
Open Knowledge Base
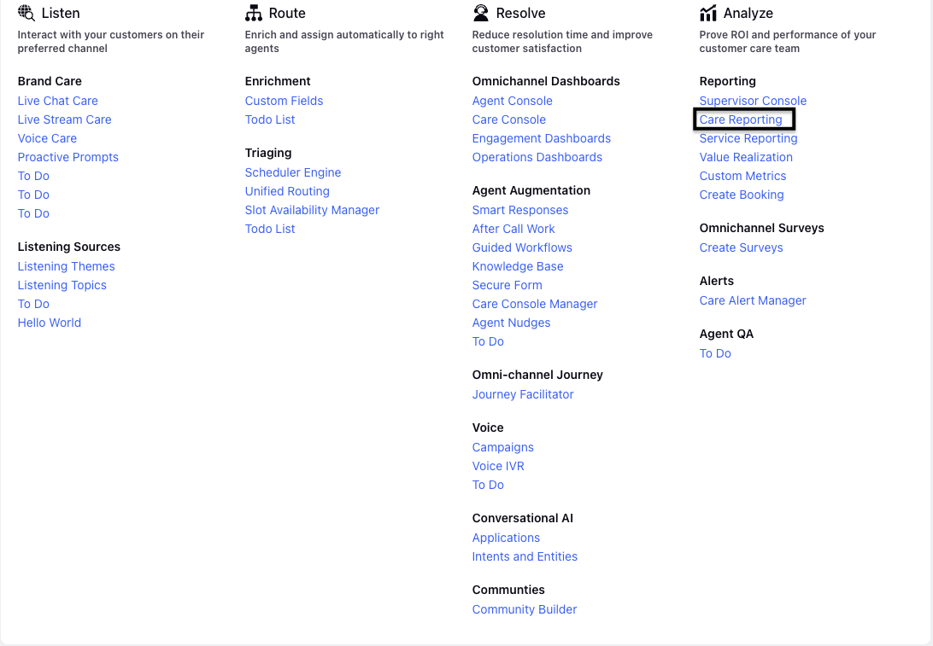point(518,266)
